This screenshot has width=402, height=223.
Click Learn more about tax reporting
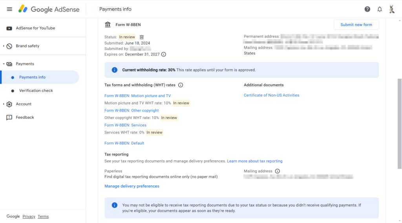click(x=254, y=161)
